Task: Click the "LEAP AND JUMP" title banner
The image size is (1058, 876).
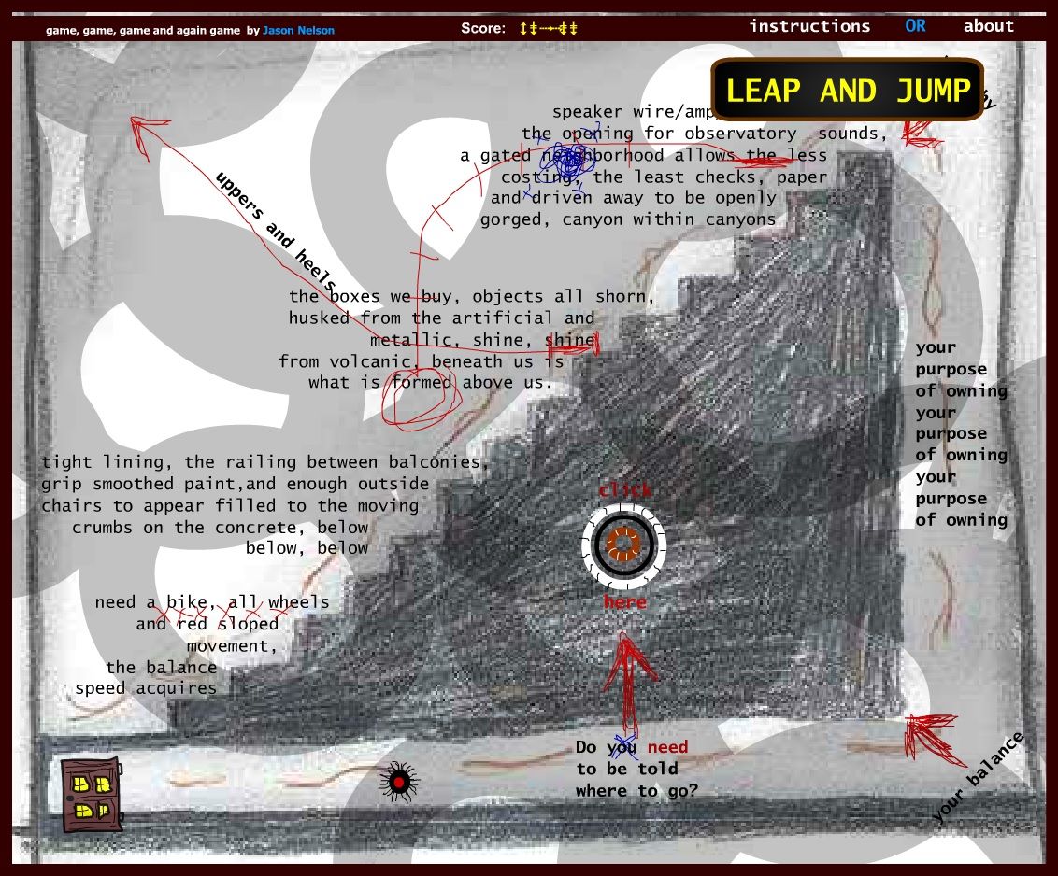Action: pos(849,91)
